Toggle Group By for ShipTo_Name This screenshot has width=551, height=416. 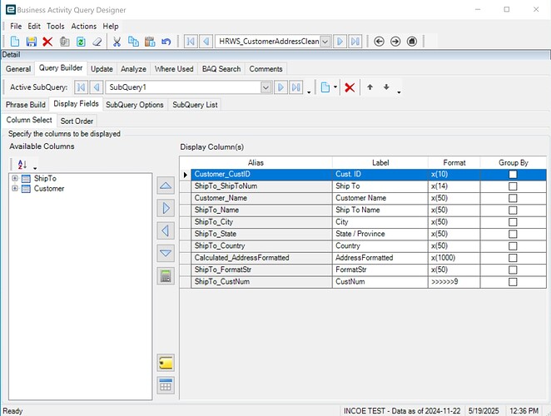pos(513,210)
